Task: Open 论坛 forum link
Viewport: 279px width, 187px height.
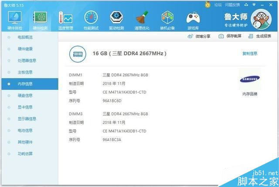Action: [x=218, y=5]
